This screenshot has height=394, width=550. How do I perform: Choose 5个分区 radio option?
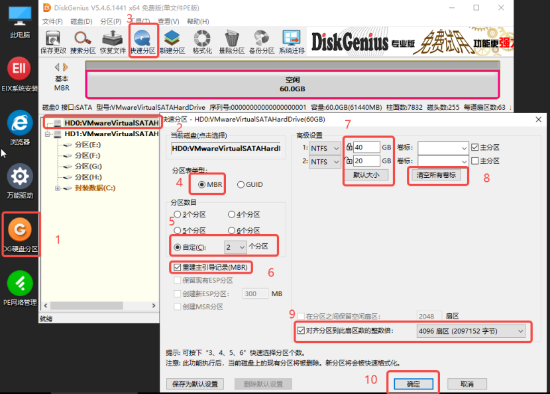point(190,230)
